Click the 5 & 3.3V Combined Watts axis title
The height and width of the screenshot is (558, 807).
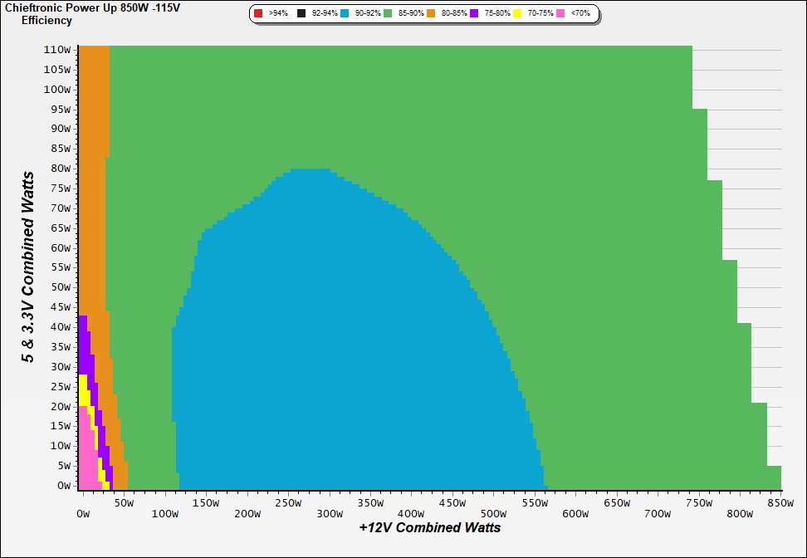point(29,267)
